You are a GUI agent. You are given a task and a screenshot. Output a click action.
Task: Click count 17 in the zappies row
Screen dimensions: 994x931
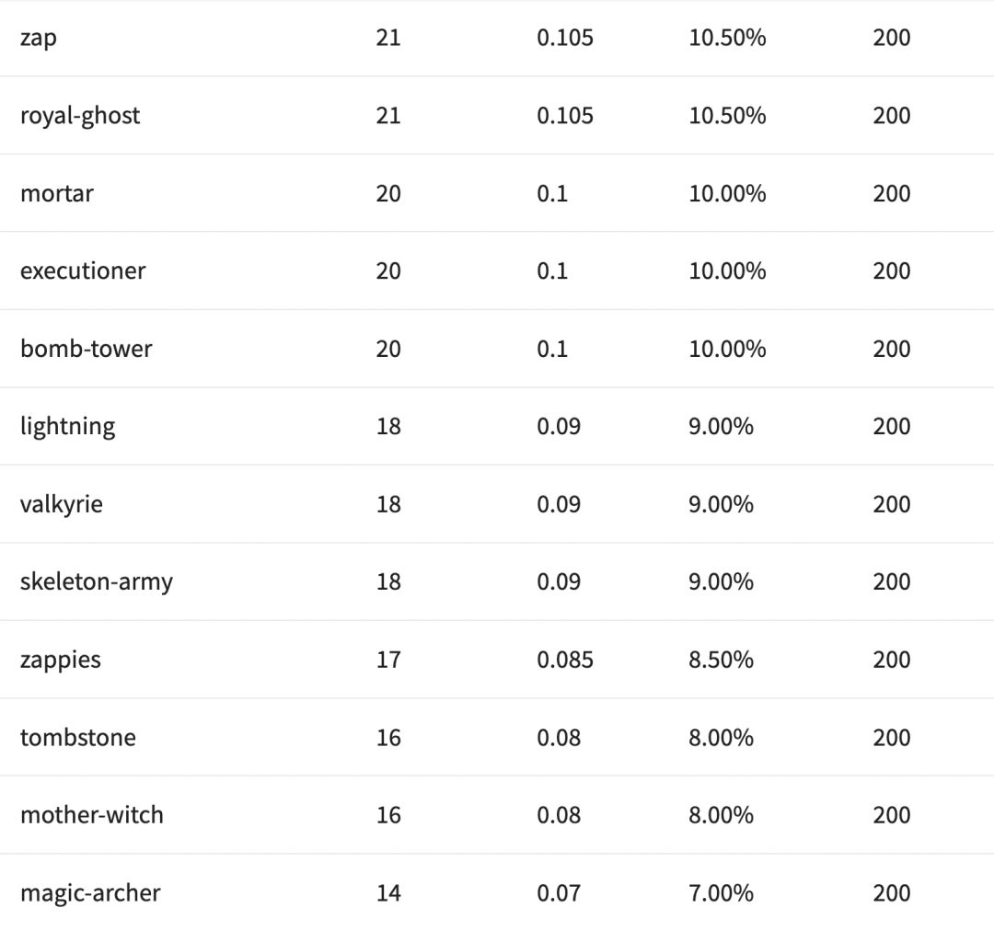(x=388, y=660)
